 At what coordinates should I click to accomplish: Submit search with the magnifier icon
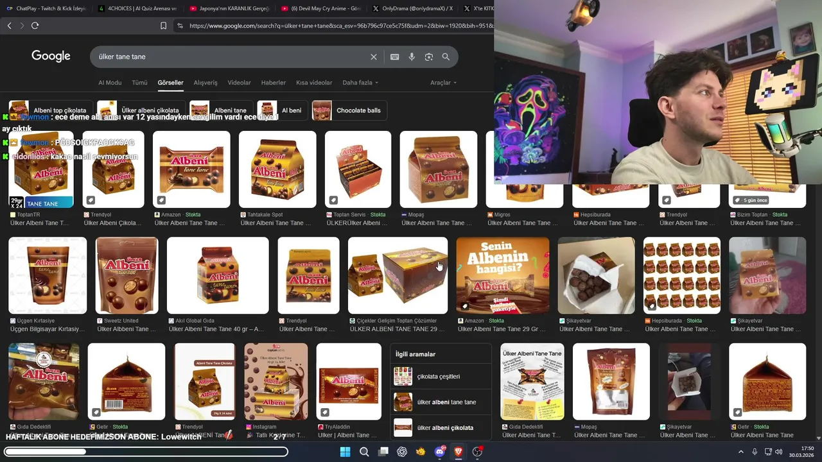tap(446, 56)
